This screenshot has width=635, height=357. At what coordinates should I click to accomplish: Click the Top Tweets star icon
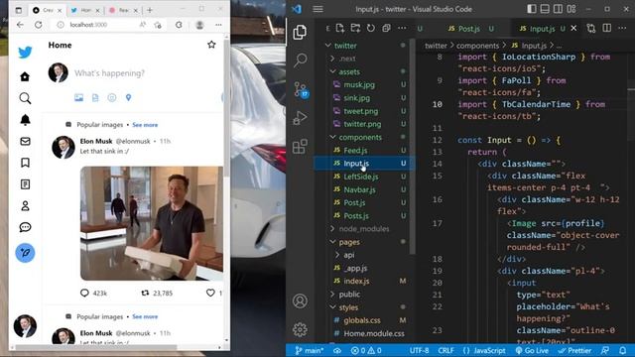(211, 45)
